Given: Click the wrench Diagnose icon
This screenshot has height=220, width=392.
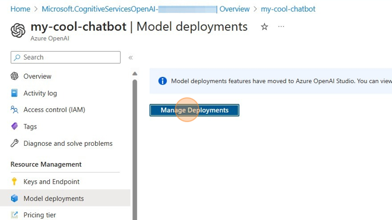Looking at the screenshot, I should point(14,143).
